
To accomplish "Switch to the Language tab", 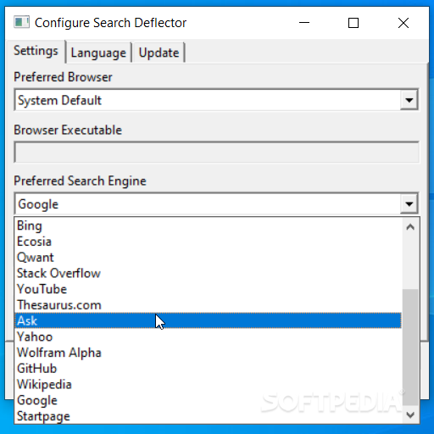I will click(98, 53).
